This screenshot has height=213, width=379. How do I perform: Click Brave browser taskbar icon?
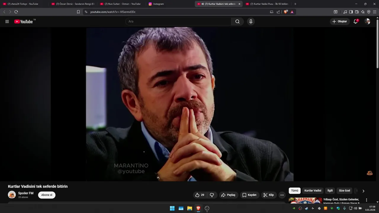pyautogui.click(x=198, y=208)
